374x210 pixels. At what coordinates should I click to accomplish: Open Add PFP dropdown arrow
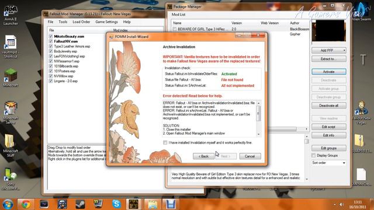coord(344,51)
